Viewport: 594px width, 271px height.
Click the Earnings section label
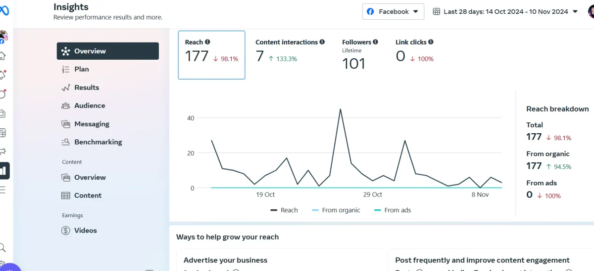[x=72, y=215]
